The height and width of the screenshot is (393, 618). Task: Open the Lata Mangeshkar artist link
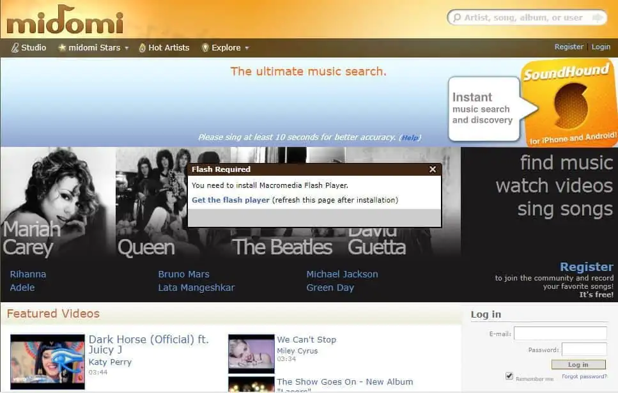(x=196, y=288)
